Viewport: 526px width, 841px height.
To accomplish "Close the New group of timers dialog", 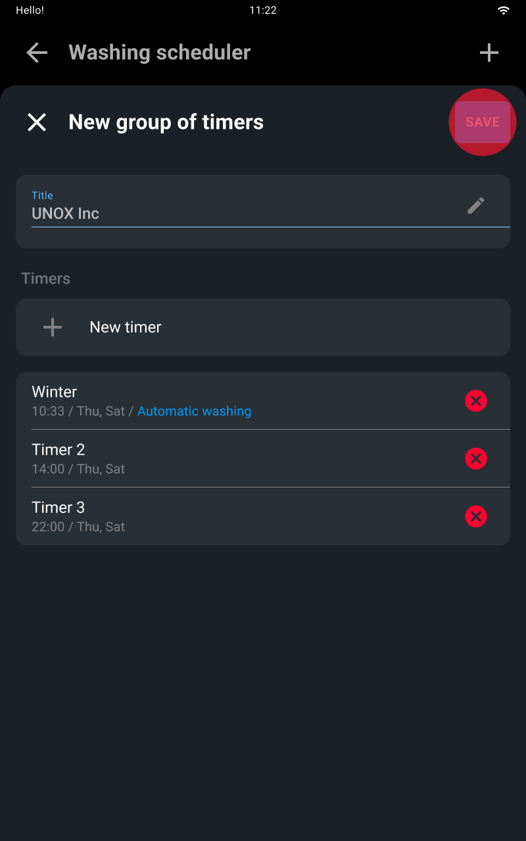I will click(x=37, y=122).
